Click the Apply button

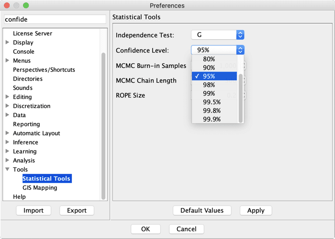tap(256, 210)
